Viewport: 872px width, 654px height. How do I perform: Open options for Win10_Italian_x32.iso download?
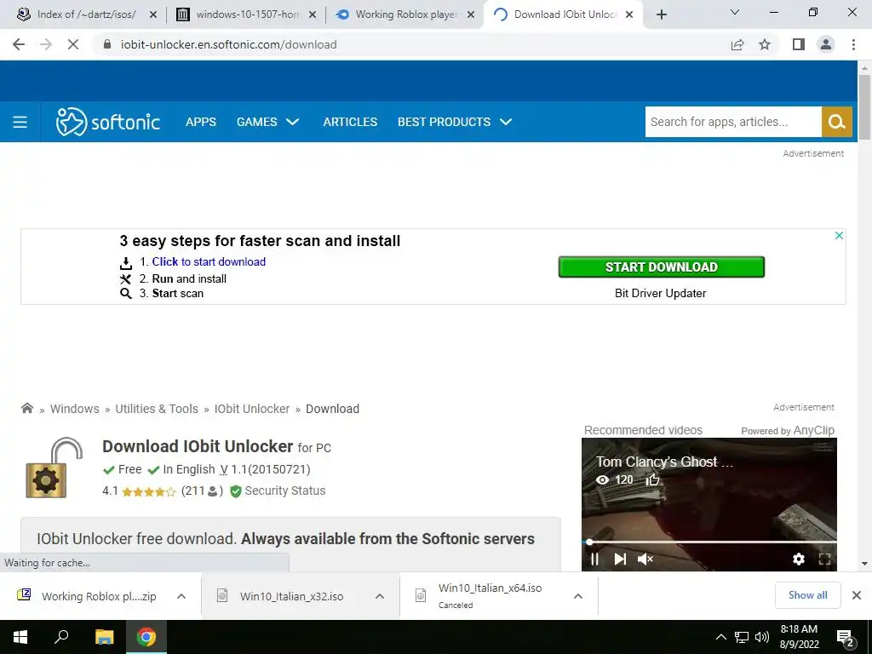point(380,596)
